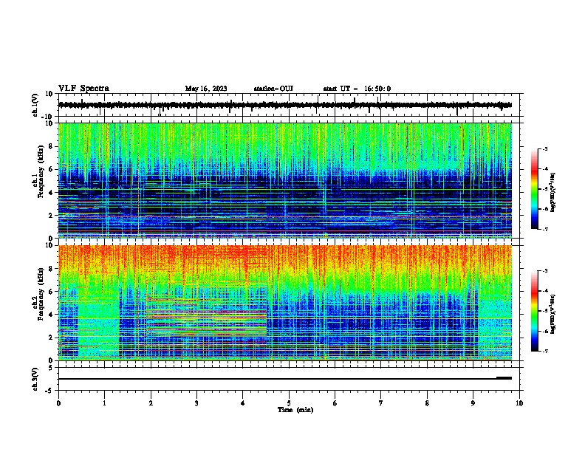Click the 'station=OUJ' label
The height and width of the screenshot is (452, 585).
[273, 89]
